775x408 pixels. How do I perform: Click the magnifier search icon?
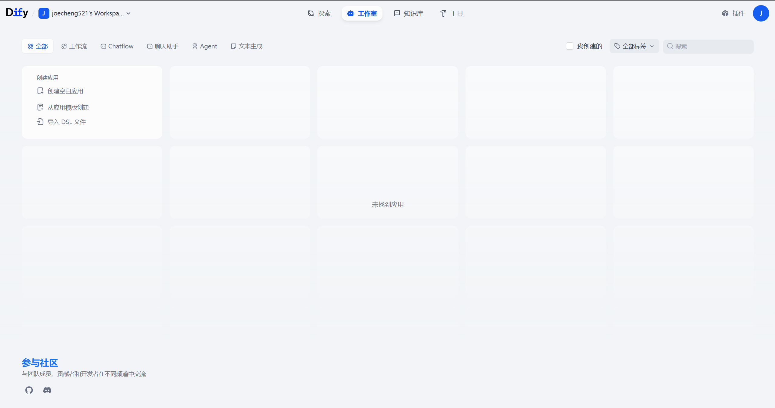(x=670, y=46)
